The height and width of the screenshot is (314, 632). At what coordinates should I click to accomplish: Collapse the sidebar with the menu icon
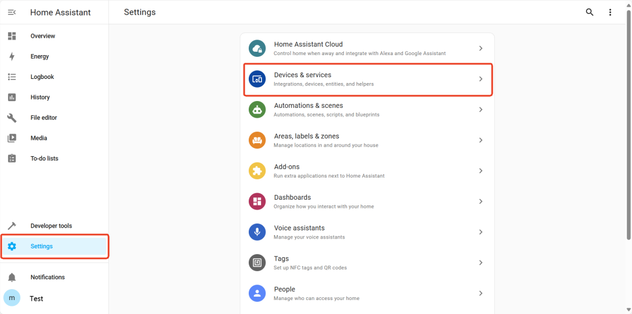12,13
